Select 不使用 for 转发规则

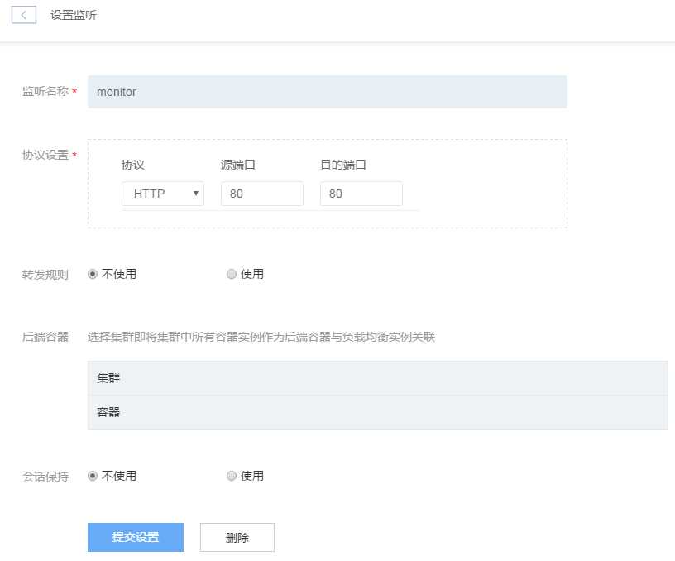[93, 274]
